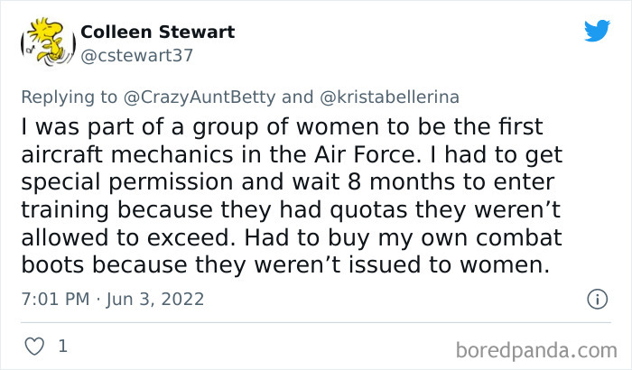Screen dimensions: 632x370
Task: Click the 7:01 PM timestamp
Action: coord(52,299)
